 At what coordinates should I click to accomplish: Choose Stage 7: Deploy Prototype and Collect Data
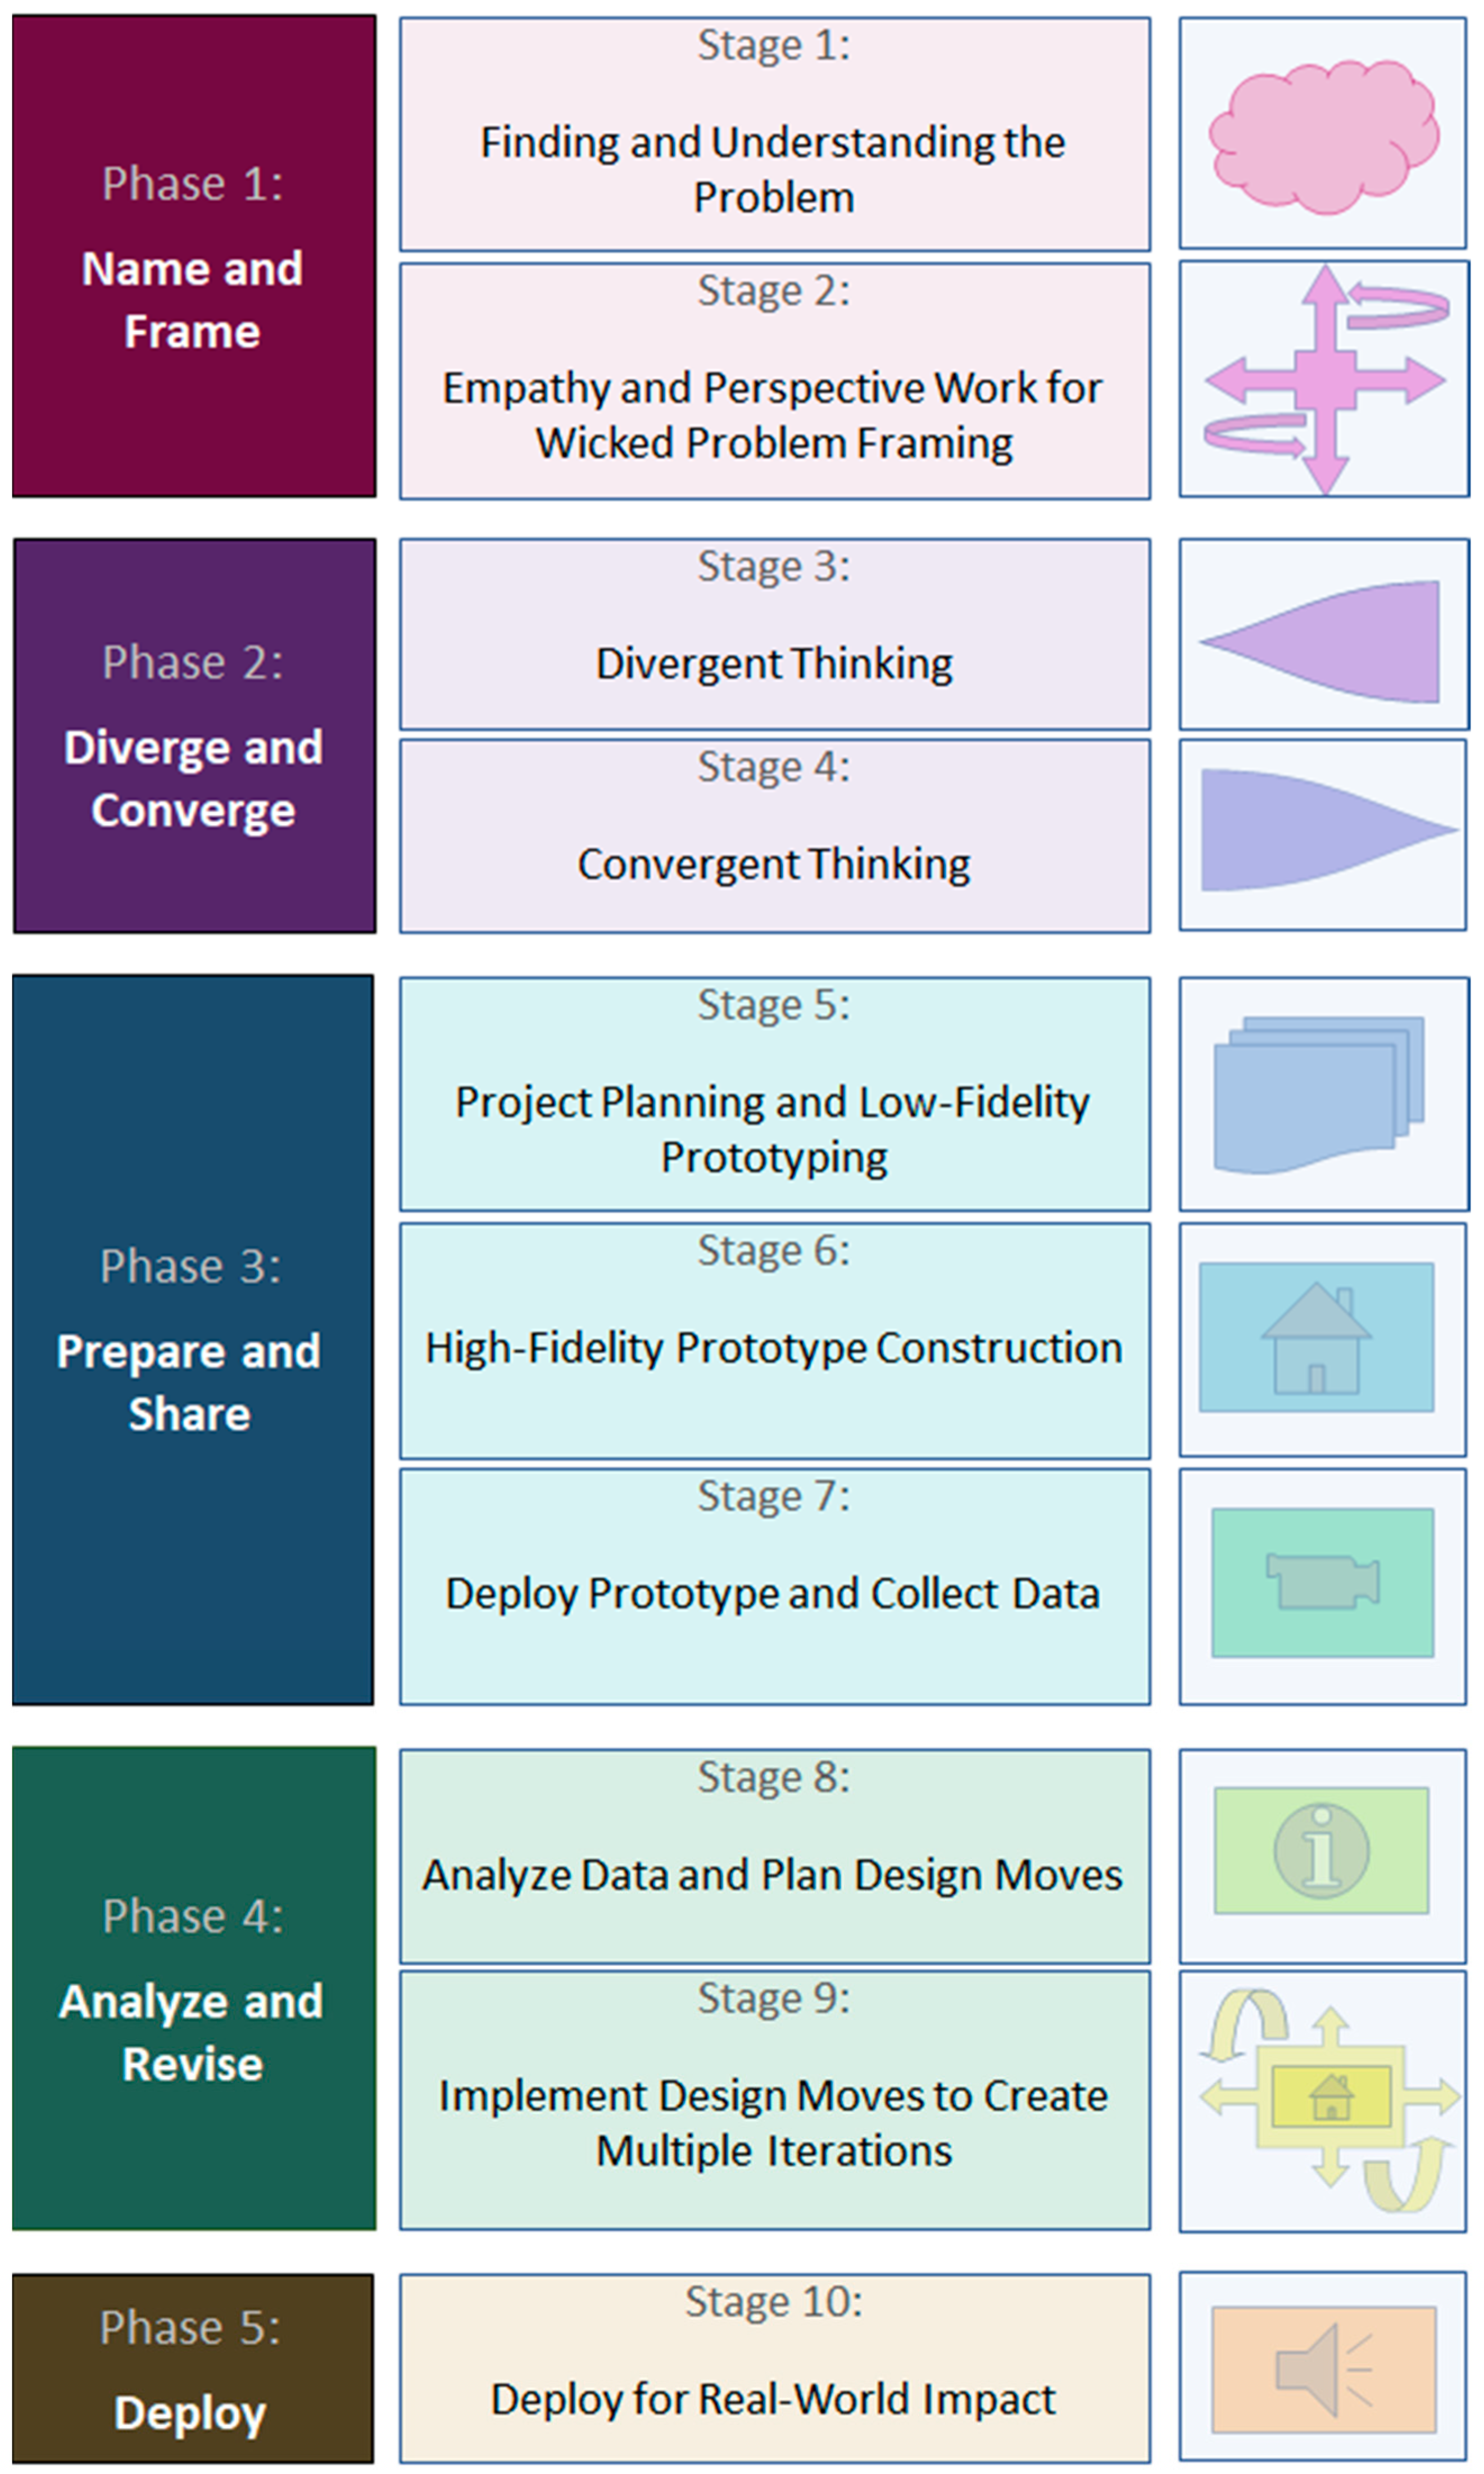[774, 1586]
